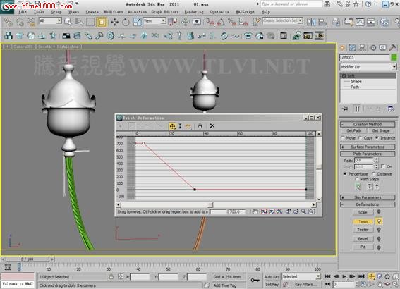
Task: Expand the Surface Parameters rollout
Action: pos(368,147)
